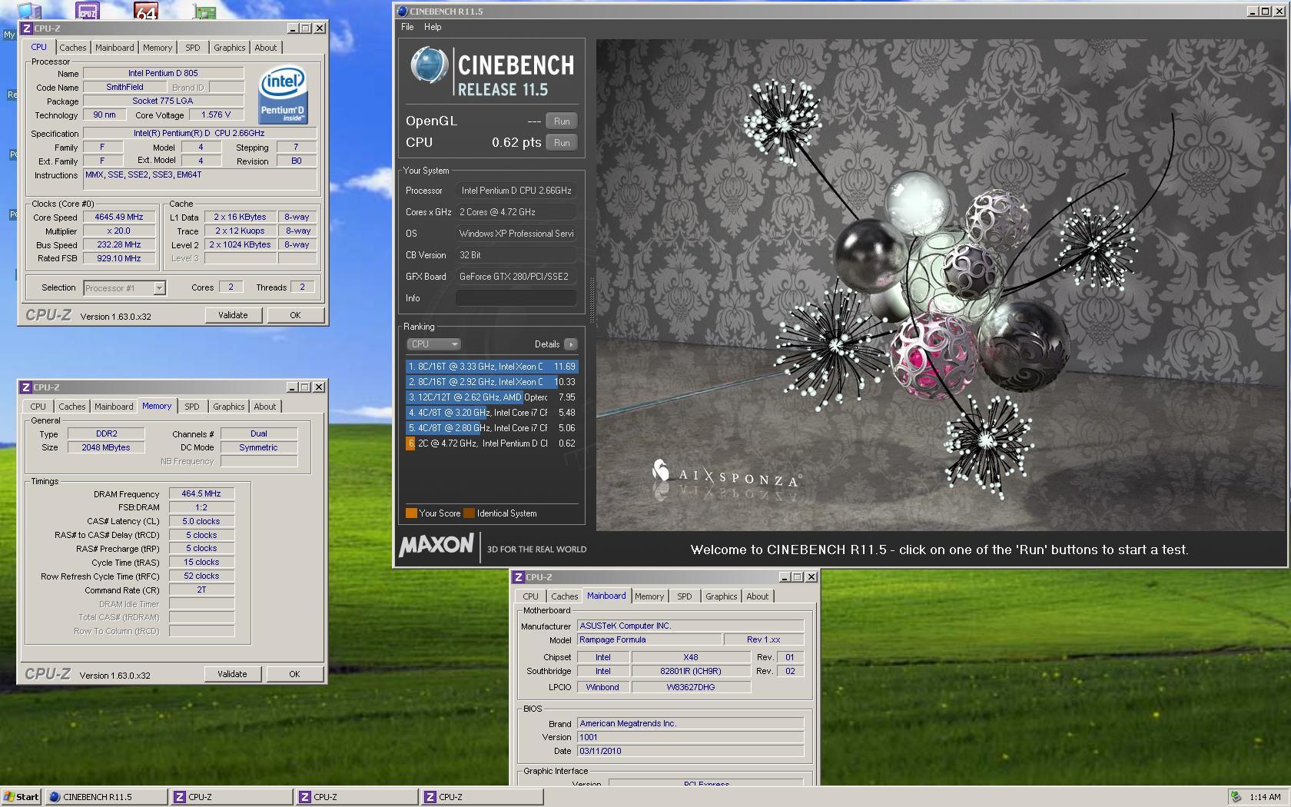Click OK in the Memory CPU-Z window
The image size is (1291, 807).
point(294,674)
